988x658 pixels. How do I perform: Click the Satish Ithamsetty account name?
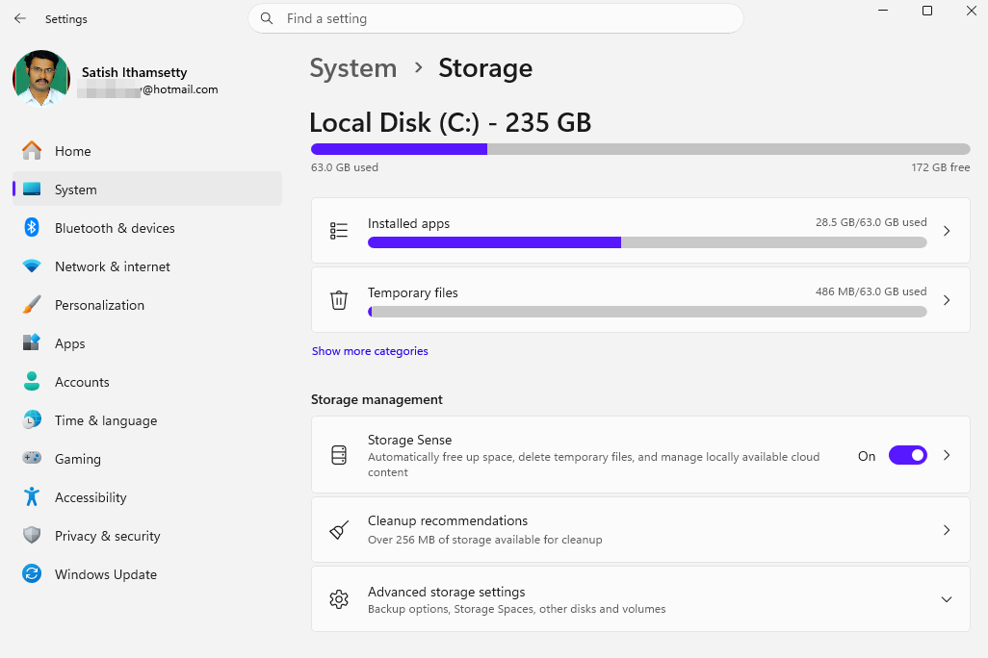coord(134,72)
